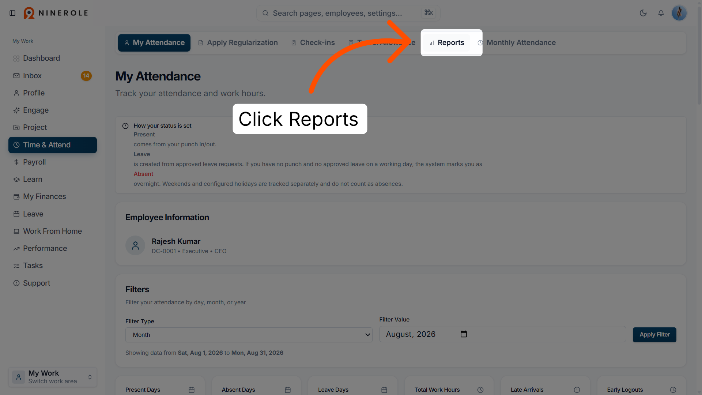
Task: Click the Ninerole logo
Action: [56, 13]
